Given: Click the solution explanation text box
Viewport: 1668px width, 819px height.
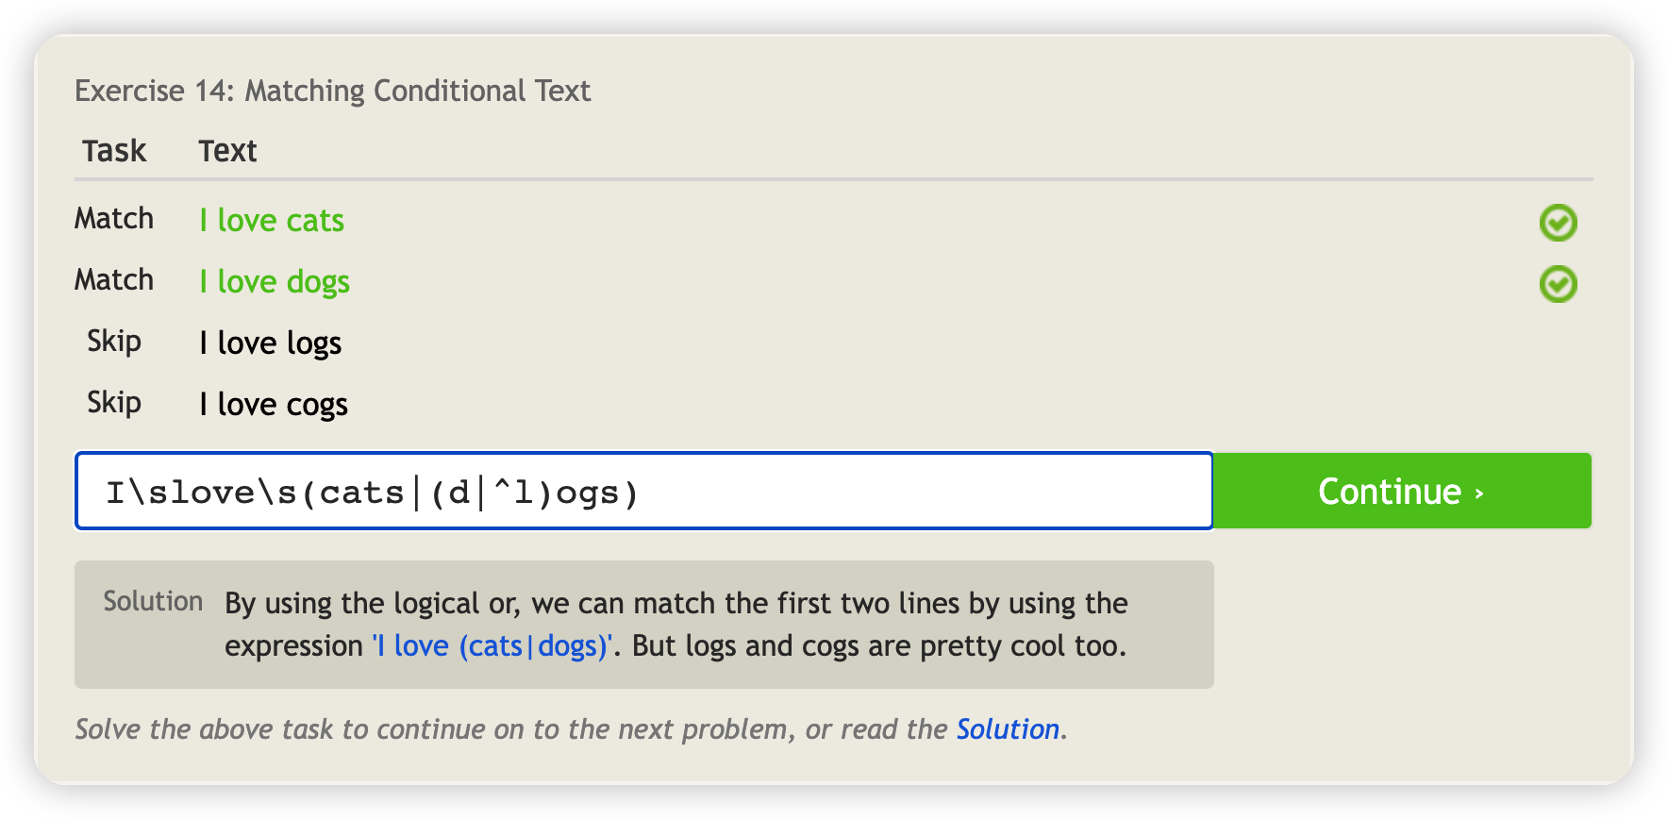Looking at the screenshot, I should (644, 625).
